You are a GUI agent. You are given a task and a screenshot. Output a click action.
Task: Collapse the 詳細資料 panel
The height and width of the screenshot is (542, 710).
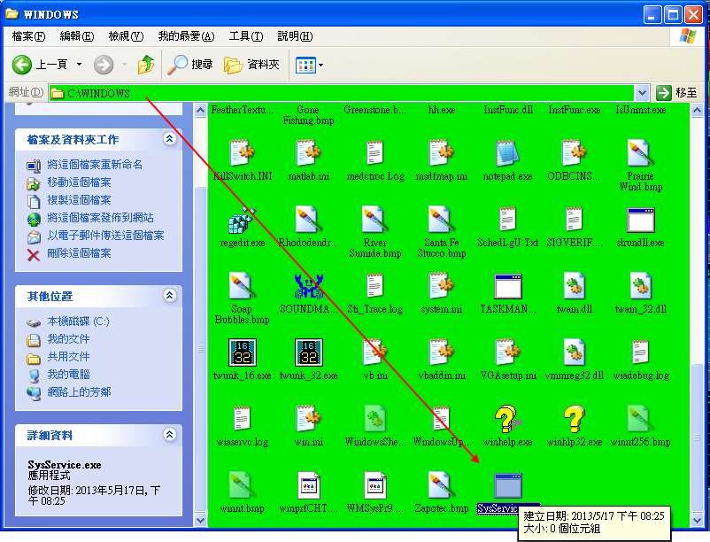coord(169,434)
